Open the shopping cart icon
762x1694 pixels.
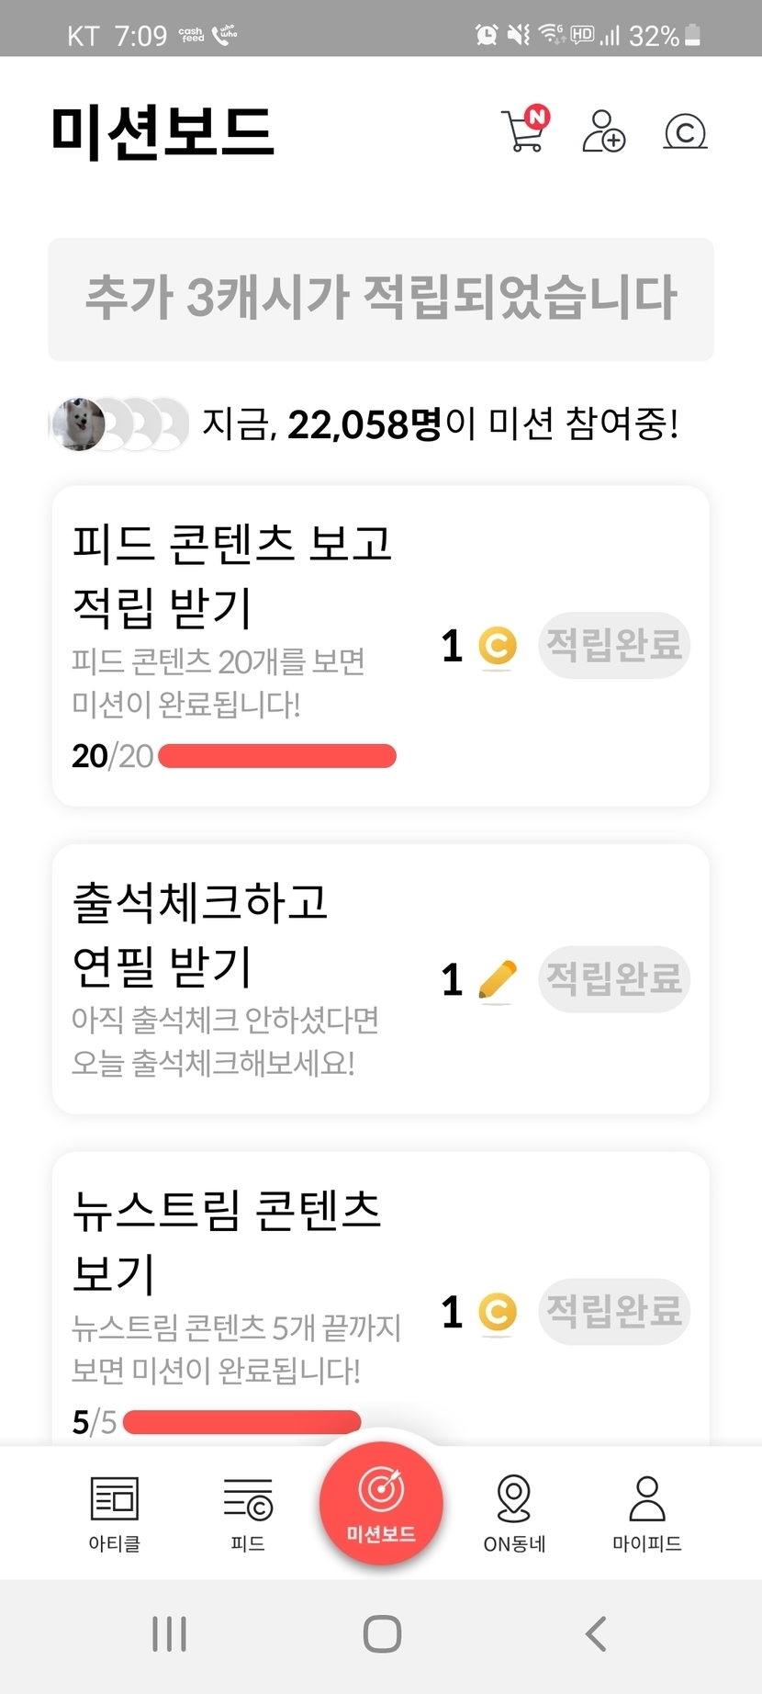(x=524, y=130)
